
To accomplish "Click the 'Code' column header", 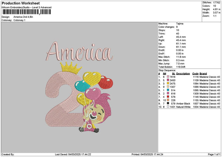I will click(195, 74).
